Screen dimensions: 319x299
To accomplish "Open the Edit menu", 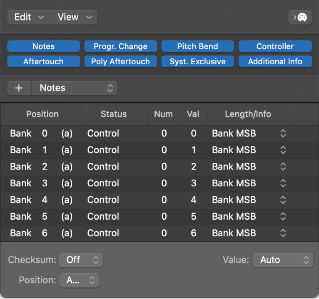I will point(29,18).
